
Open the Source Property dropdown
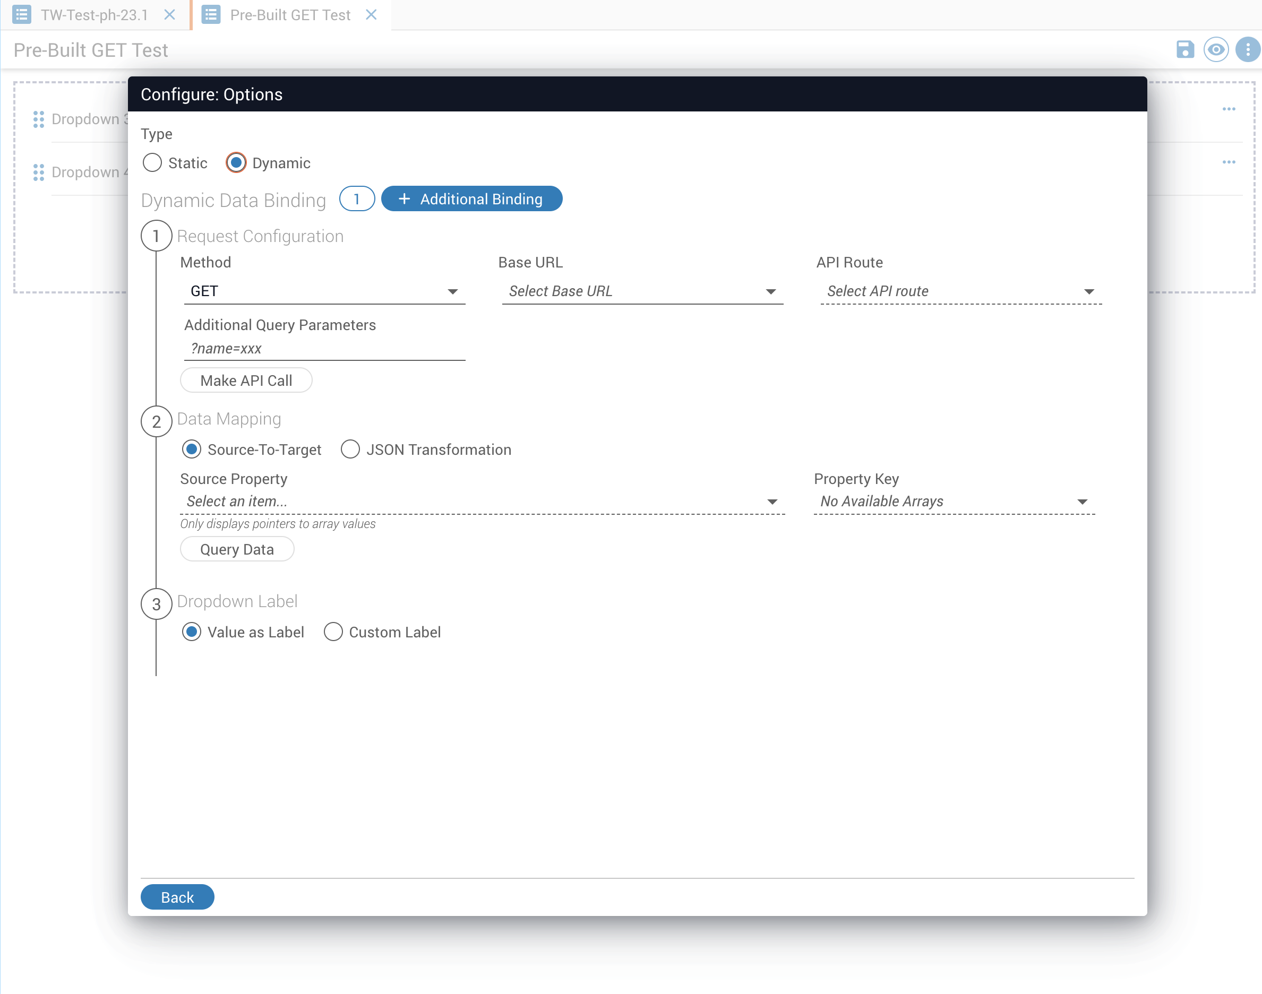click(482, 502)
